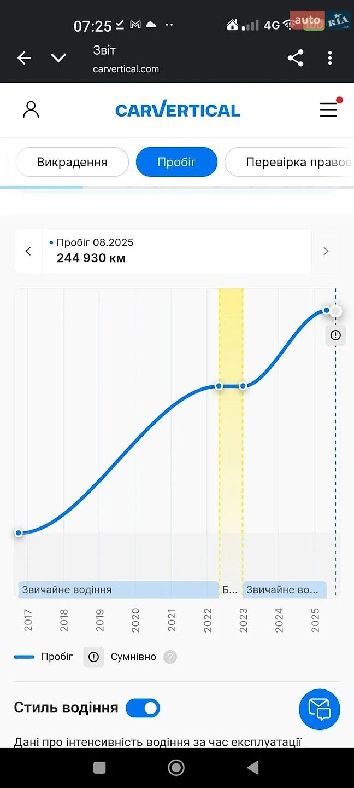
Task: Open help question mark next to Сумнівно
Action: (x=170, y=657)
